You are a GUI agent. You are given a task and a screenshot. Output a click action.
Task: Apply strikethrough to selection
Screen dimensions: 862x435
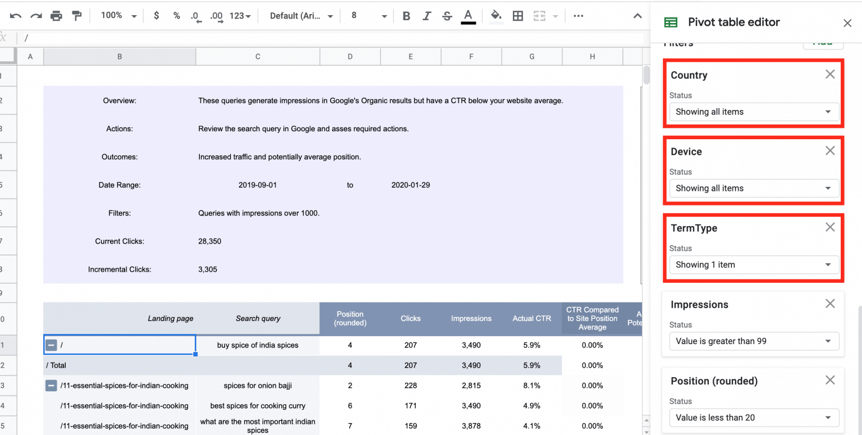tap(447, 15)
